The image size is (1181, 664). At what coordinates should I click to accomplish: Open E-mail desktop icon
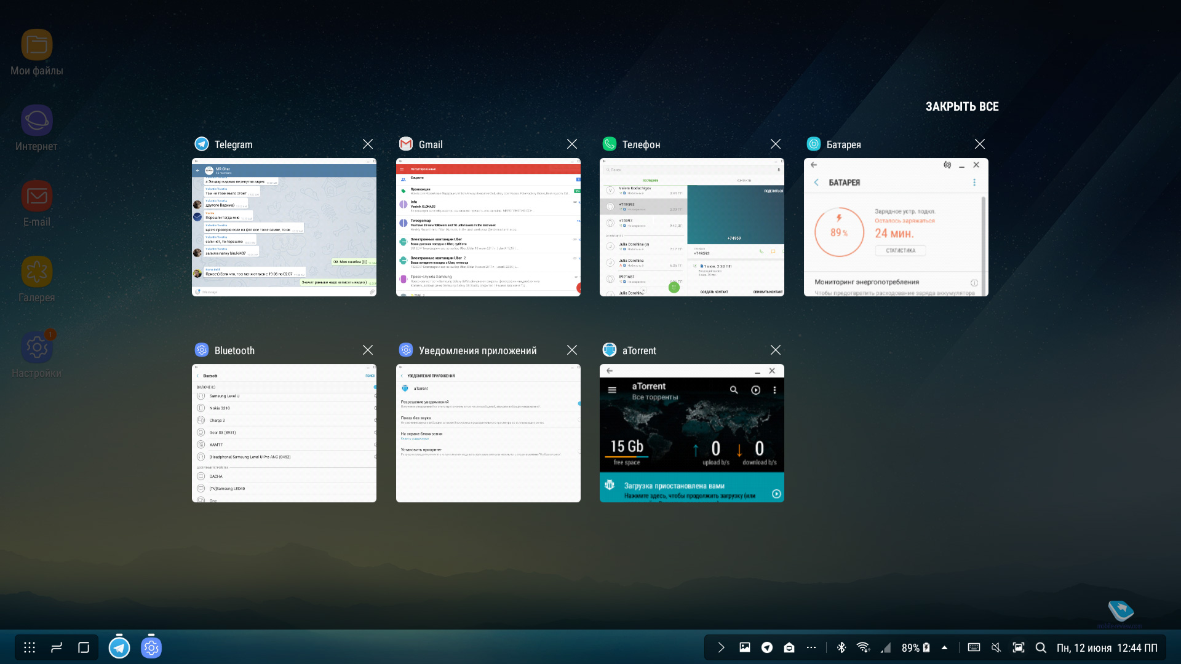[x=37, y=204]
